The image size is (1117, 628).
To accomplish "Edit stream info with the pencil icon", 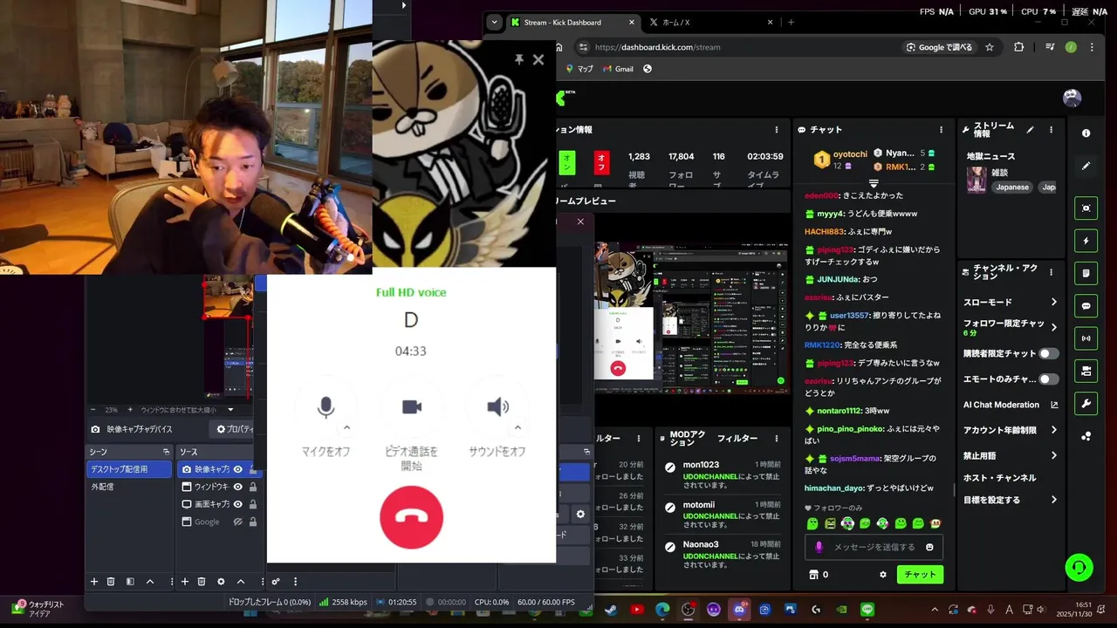I will point(1031,130).
